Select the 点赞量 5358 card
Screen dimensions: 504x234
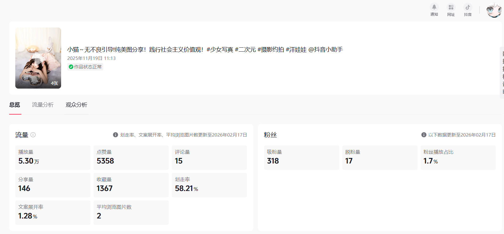(131, 158)
